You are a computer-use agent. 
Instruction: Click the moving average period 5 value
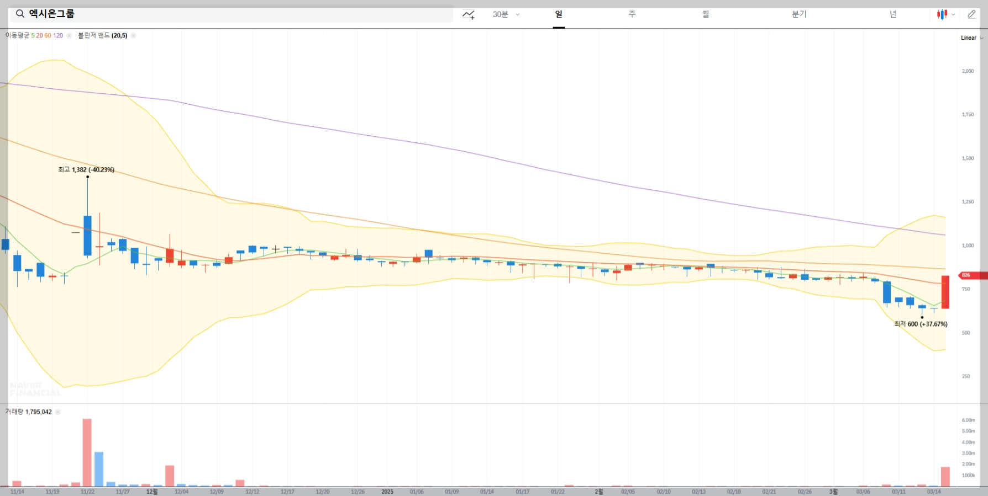tap(33, 36)
